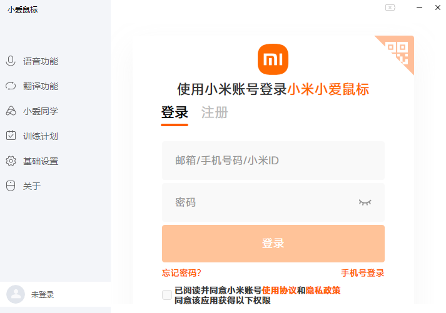This screenshot has height=313, width=446.
Task: Open the 忘记密码? link
Action: [181, 273]
